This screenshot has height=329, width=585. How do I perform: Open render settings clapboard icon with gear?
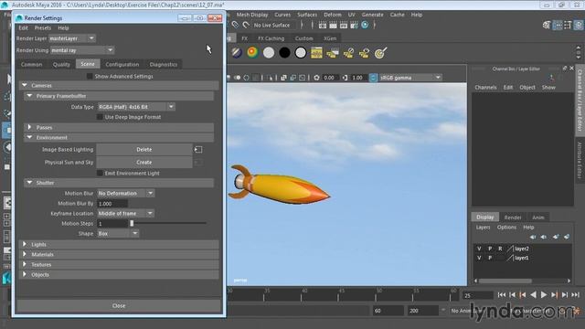click(x=354, y=25)
